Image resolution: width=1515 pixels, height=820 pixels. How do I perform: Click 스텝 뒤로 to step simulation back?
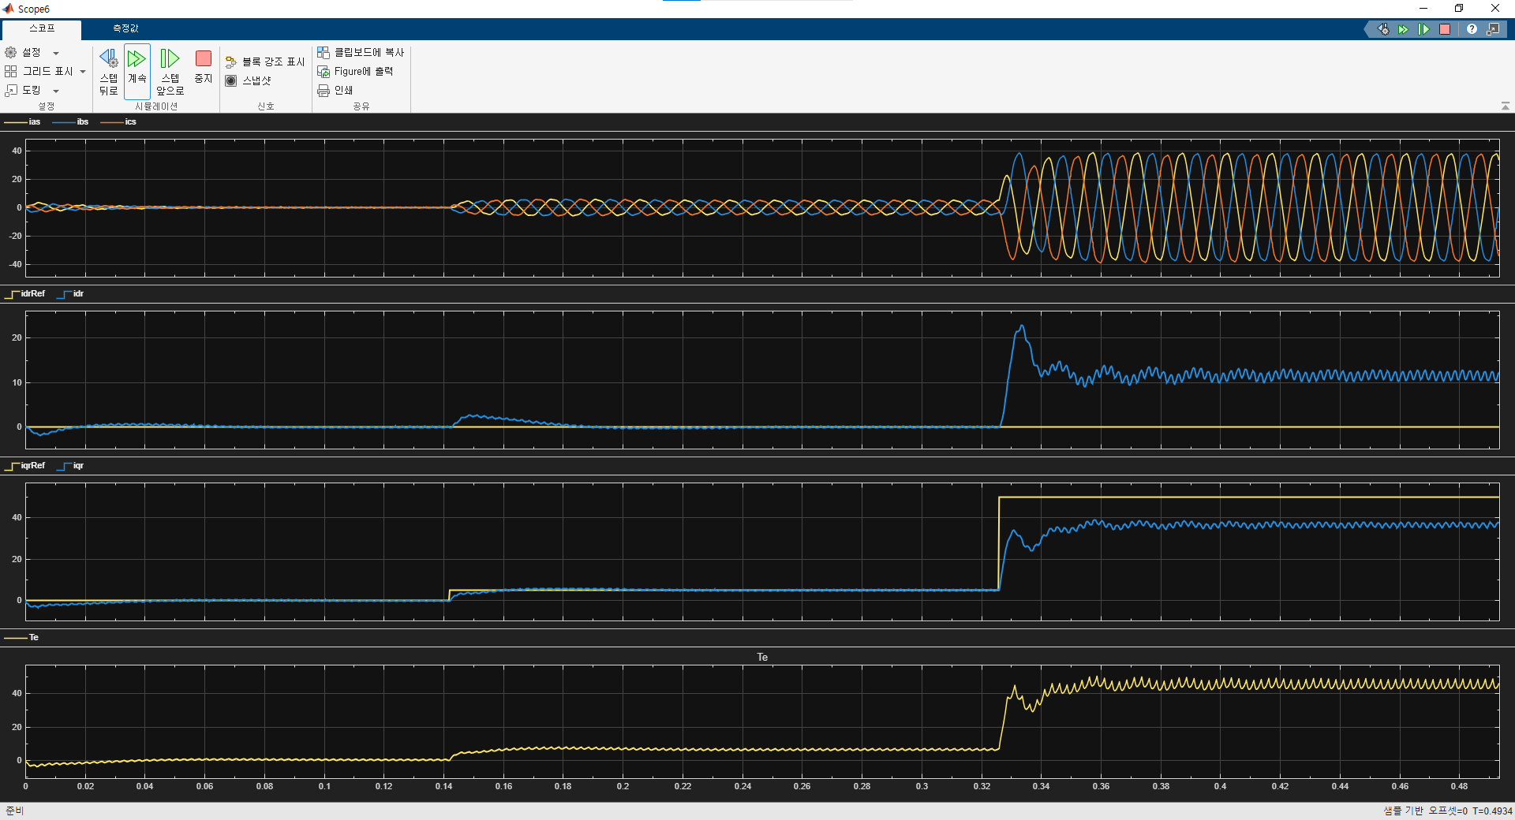[x=108, y=72]
